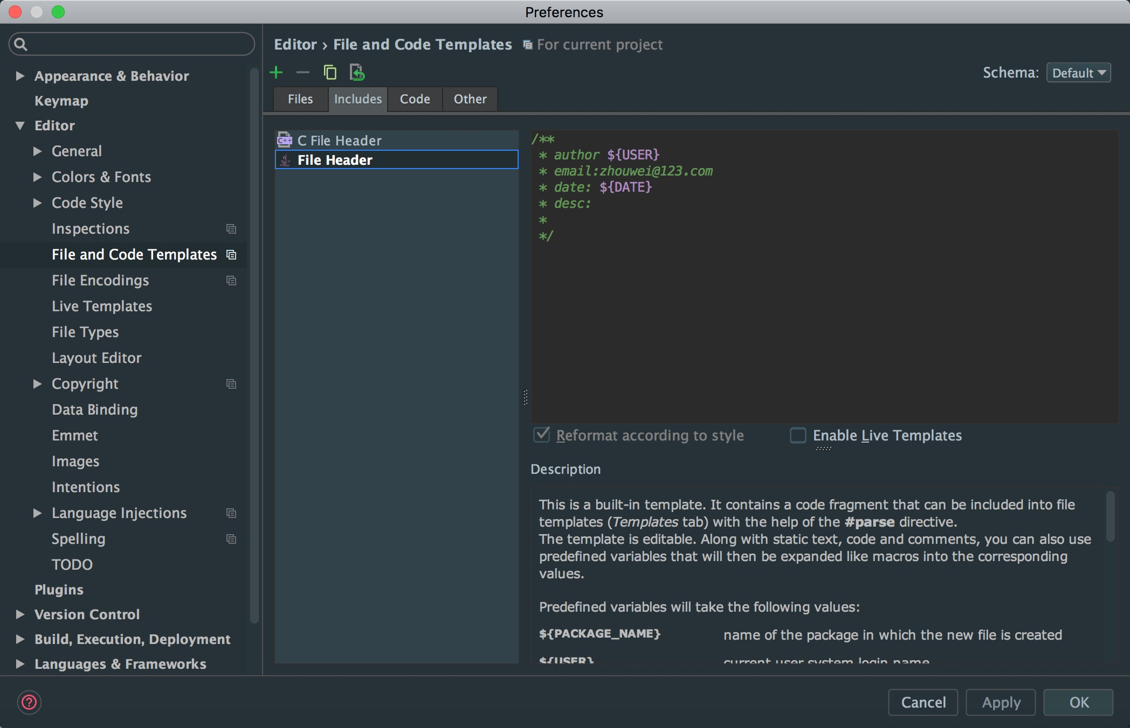Enable Live Templates checkbox
This screenshot has width=1130, height=728.
[798, 435]
